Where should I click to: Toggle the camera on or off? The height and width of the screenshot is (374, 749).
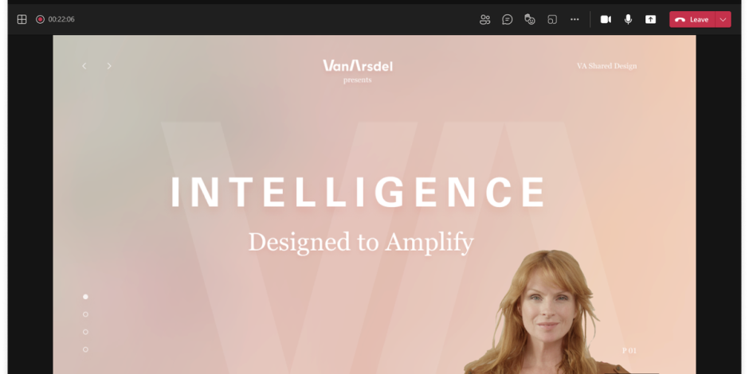606,20
